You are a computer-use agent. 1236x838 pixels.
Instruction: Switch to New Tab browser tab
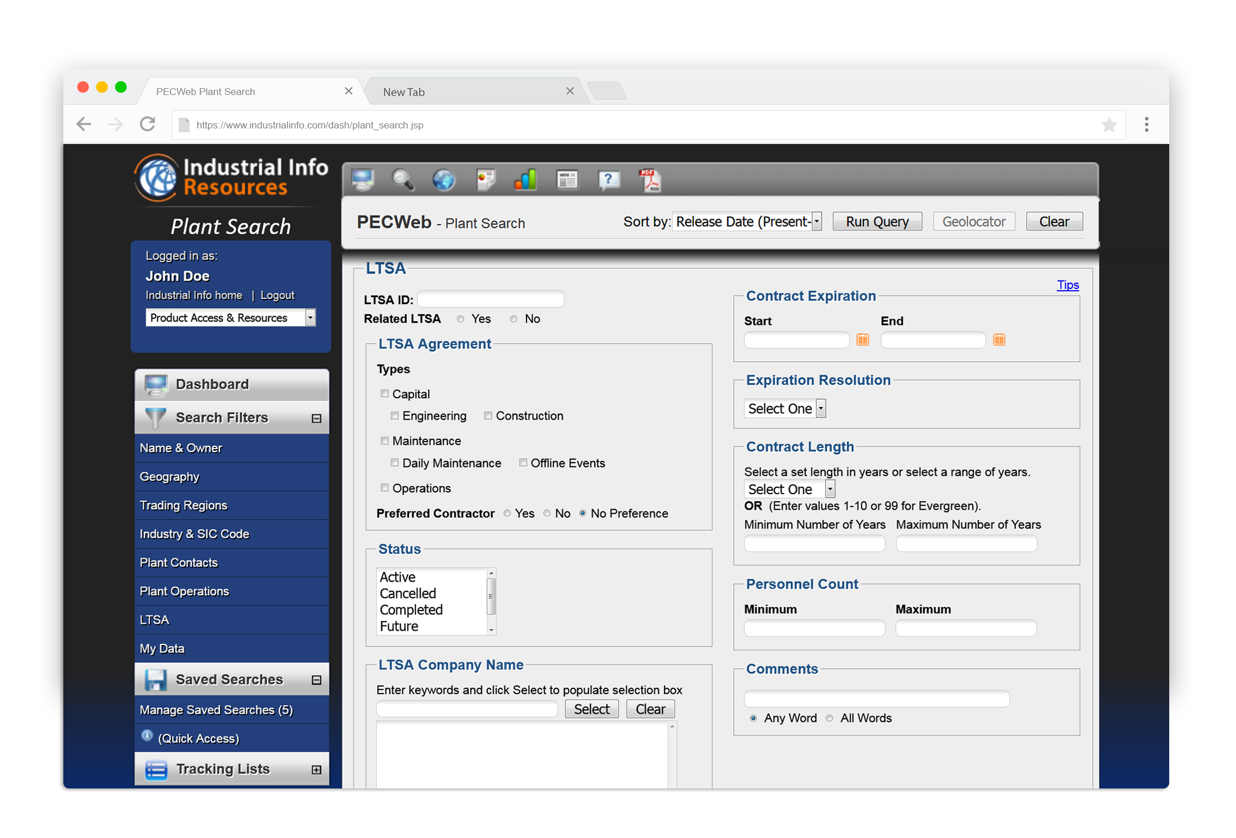coord(478,92)
